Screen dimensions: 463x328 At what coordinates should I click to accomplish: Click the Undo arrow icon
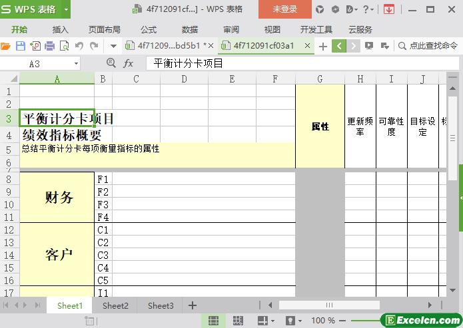click(x=79, y=46)
